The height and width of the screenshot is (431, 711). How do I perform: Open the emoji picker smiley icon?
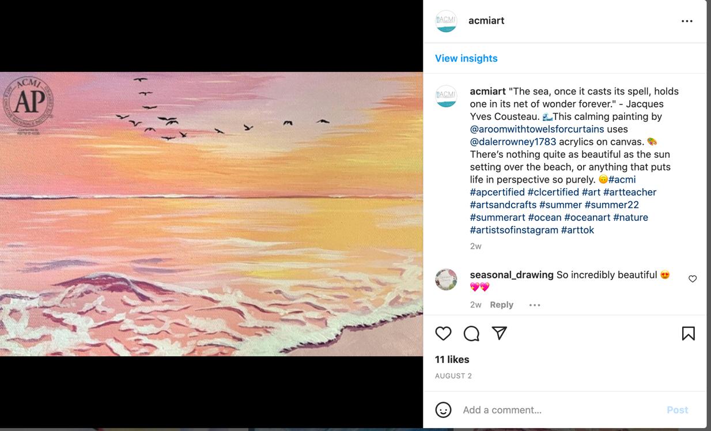pos(443,410)
